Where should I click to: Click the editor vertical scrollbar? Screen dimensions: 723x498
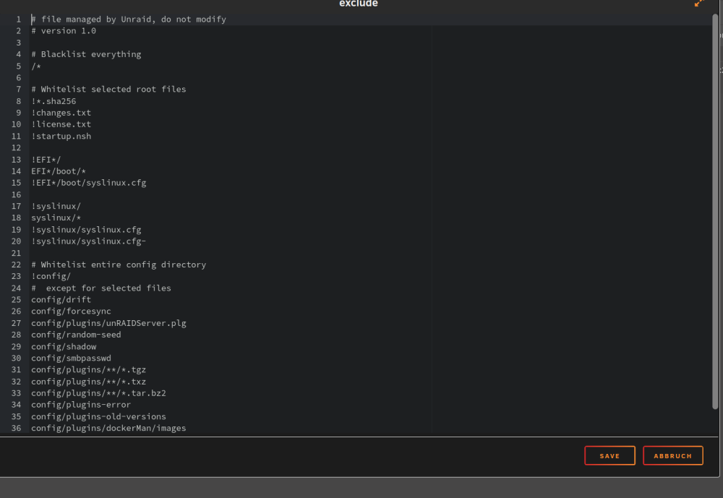(x=715, y=211)
